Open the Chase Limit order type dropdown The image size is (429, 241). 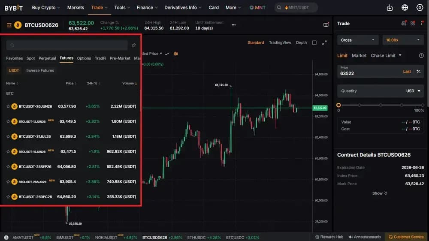point(386,55)
